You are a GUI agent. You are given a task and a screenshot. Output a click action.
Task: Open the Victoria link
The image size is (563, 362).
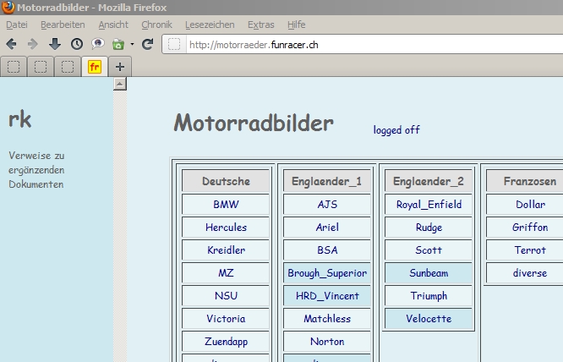226,319
